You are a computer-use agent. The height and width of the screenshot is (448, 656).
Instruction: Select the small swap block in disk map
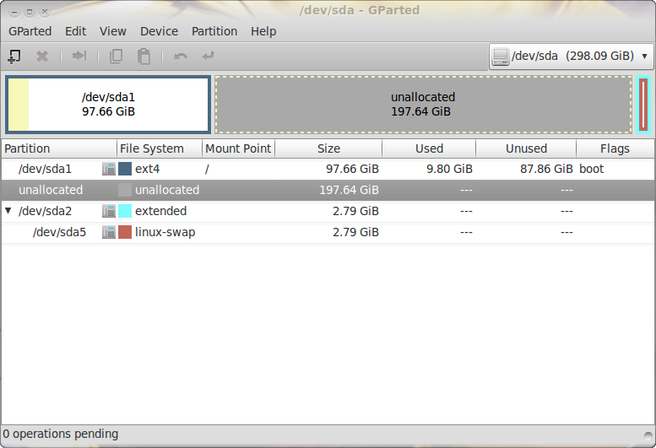644,105
